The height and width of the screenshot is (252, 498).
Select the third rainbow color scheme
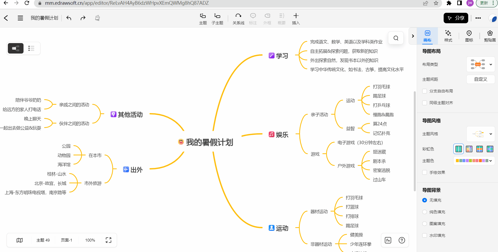click(479, 149)
